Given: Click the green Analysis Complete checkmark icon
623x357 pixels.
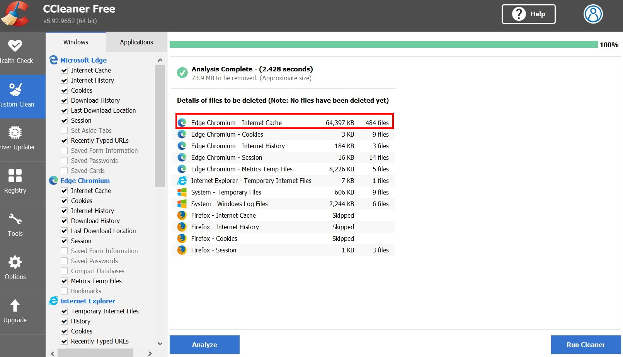Looking at the screenshot, I should click(x=182, y=73).
